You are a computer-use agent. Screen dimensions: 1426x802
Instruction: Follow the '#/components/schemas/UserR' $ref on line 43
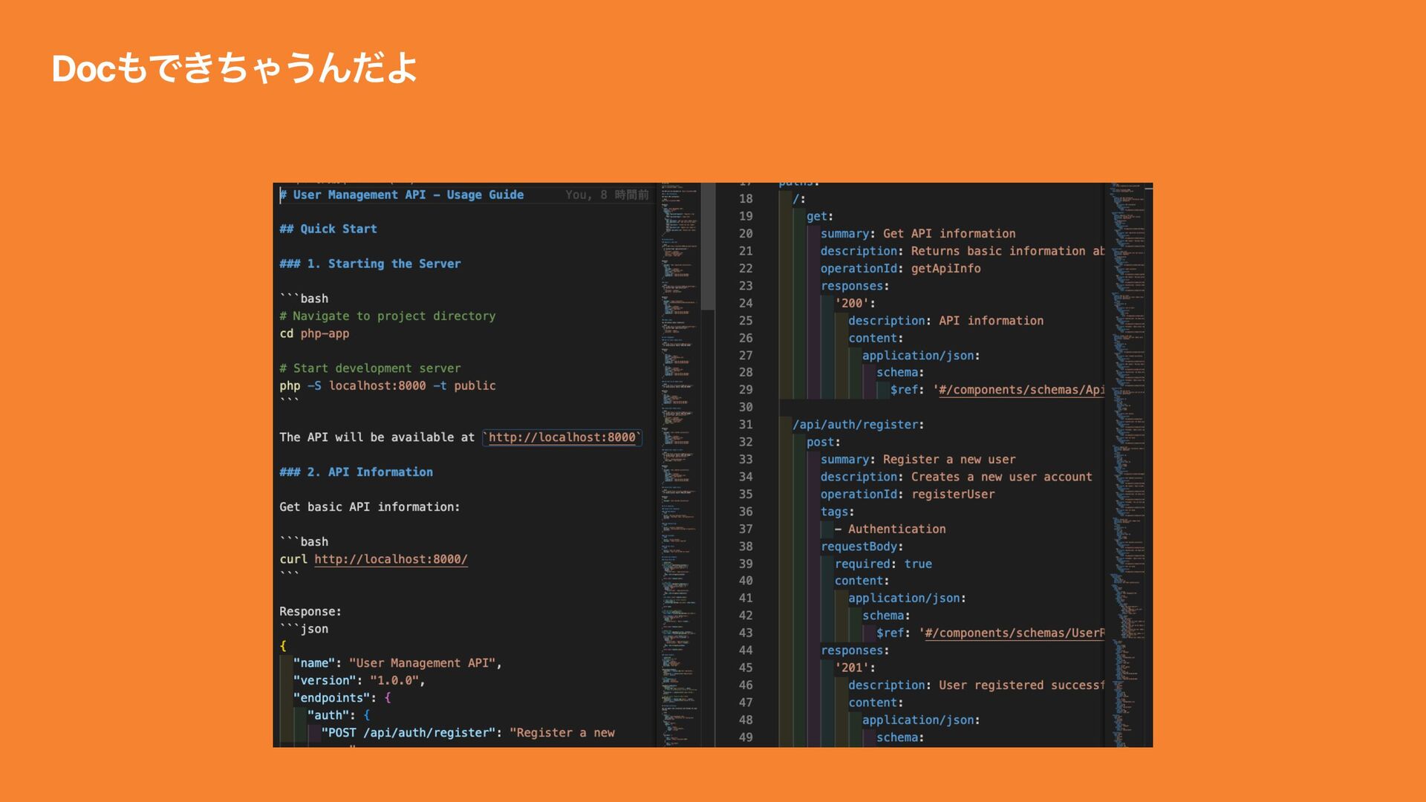tap(1015, 633)
